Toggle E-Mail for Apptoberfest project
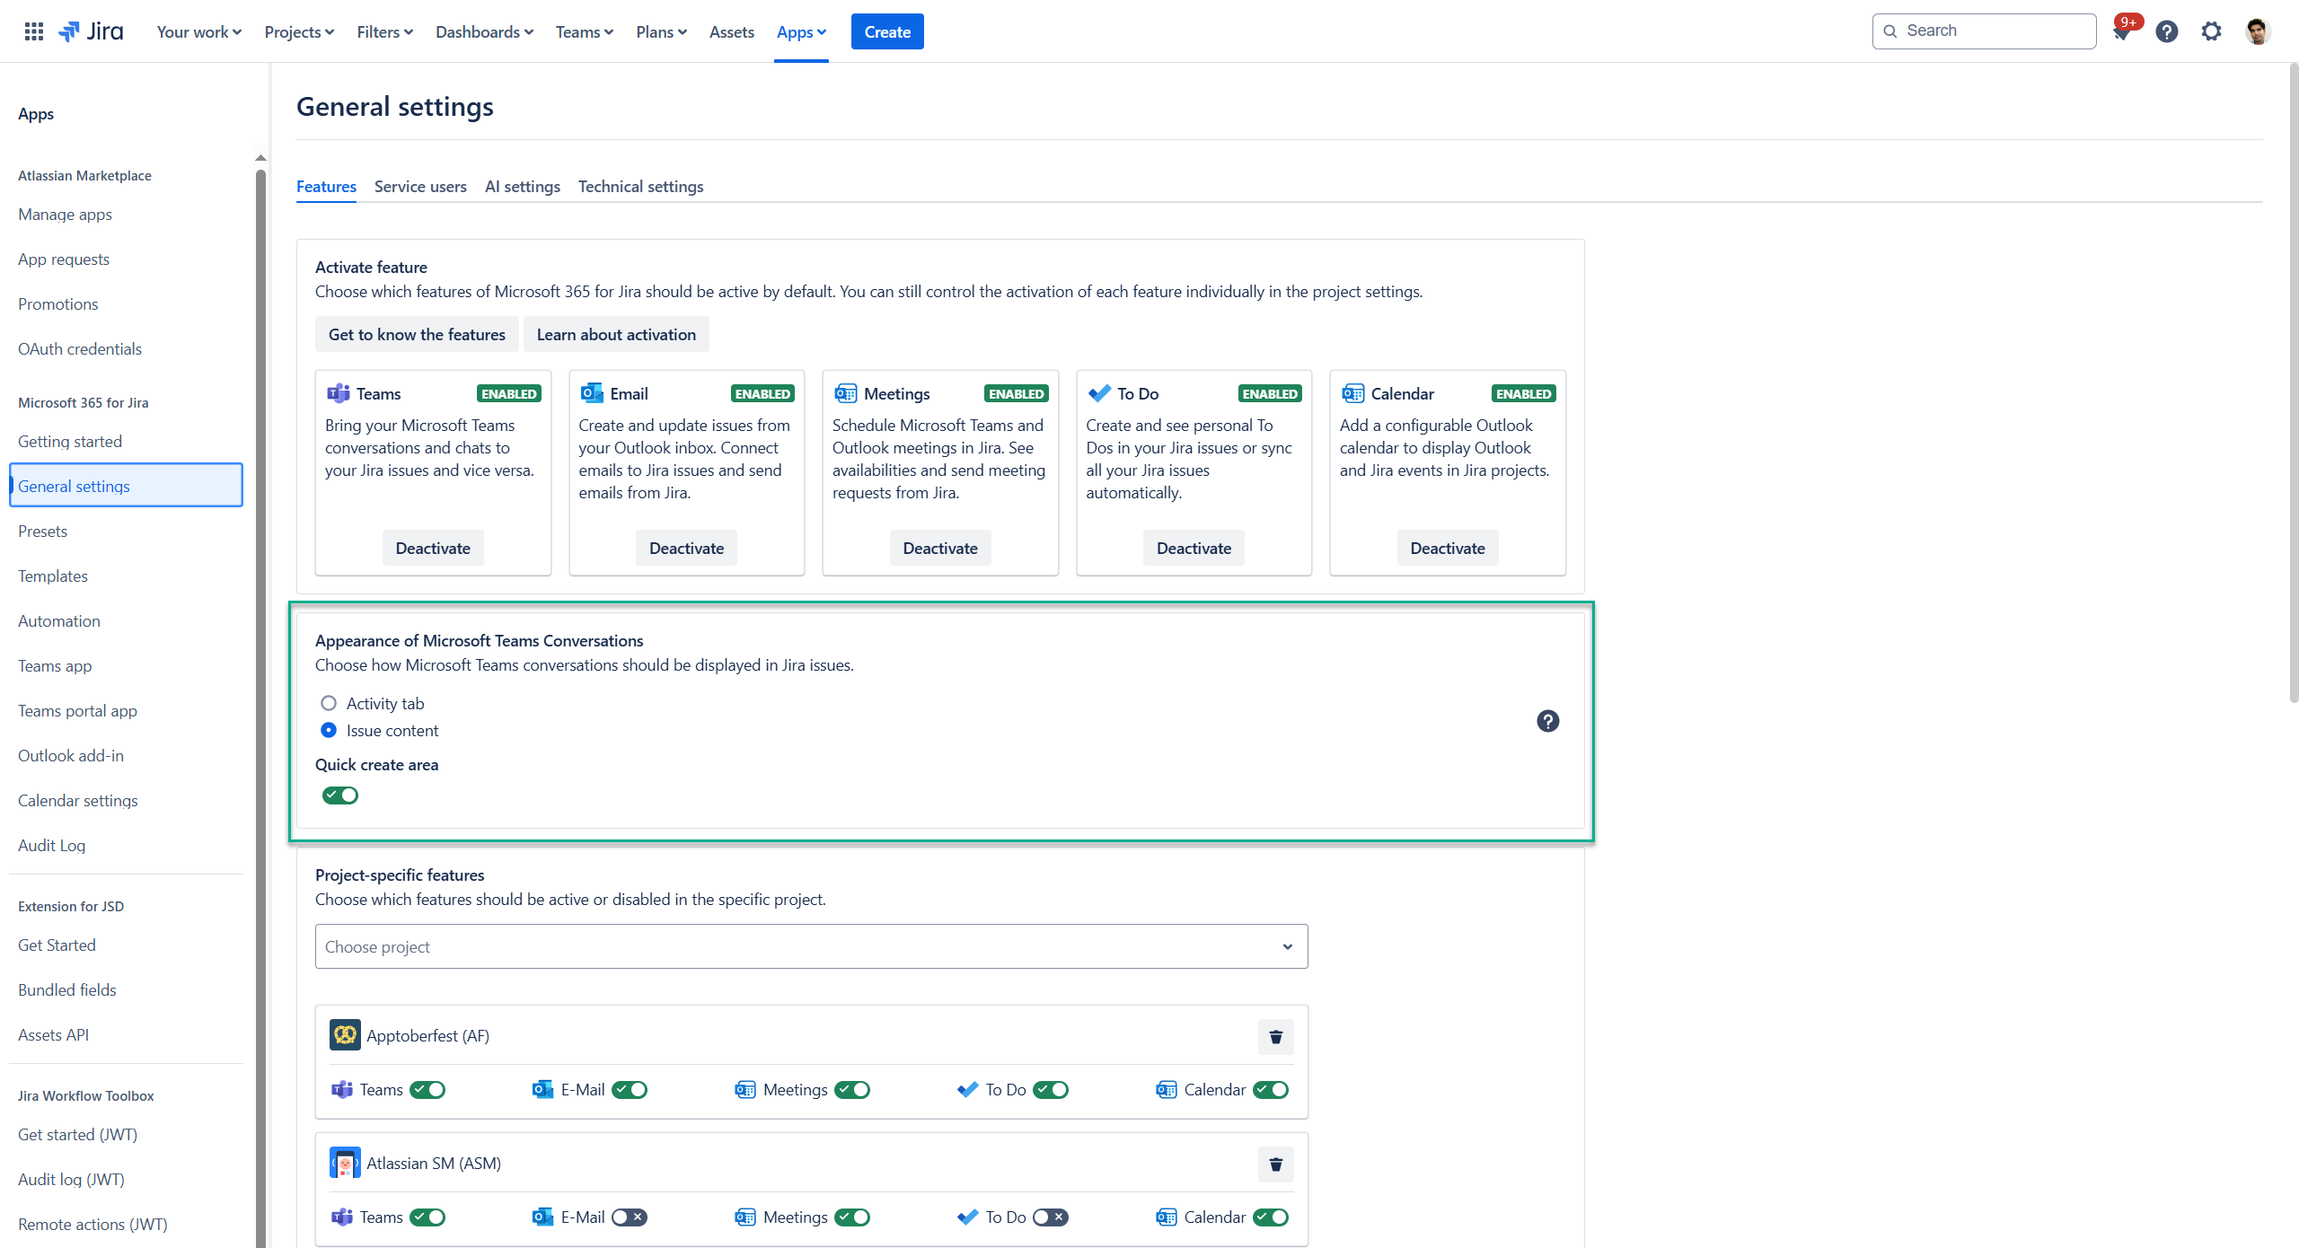 point(630,1089)
